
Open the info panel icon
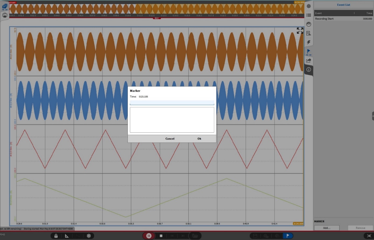pyautogui.click(x=309, y=69)
